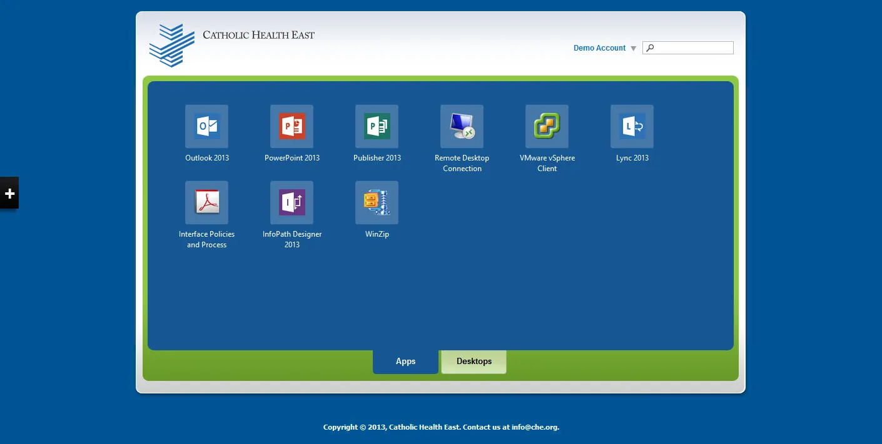
Task: Click the copyright footer contact text
Action: (x=441, y=427)
